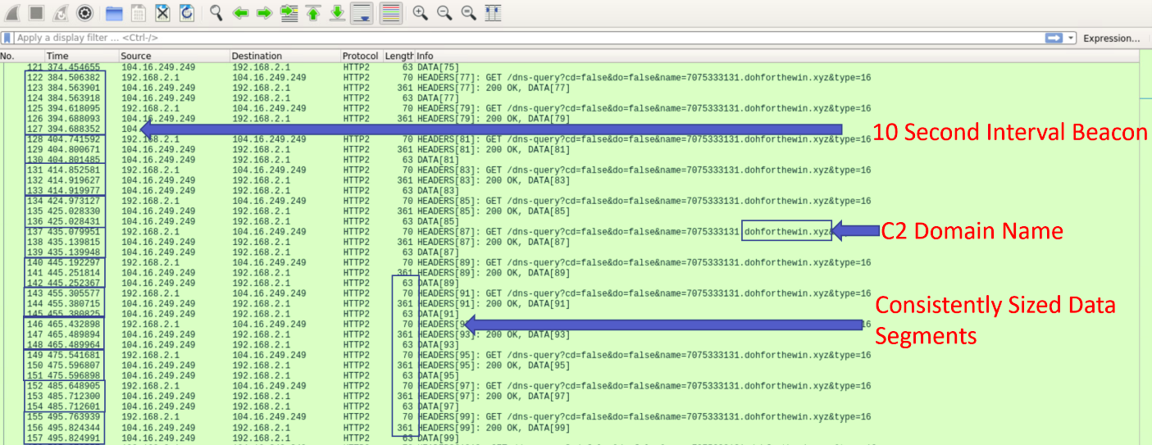Image resolution: width=1152 pixels, height=445 pixels.
Task: Stop the running packet capture
Action: click(x=36, y=12)
